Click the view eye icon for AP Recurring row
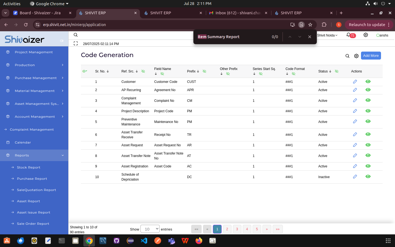395x247 pixels. pyautogui.click(x=368, y=90)
